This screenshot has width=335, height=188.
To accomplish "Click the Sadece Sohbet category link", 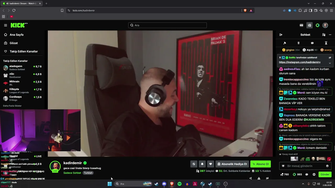I will point(72,173).
